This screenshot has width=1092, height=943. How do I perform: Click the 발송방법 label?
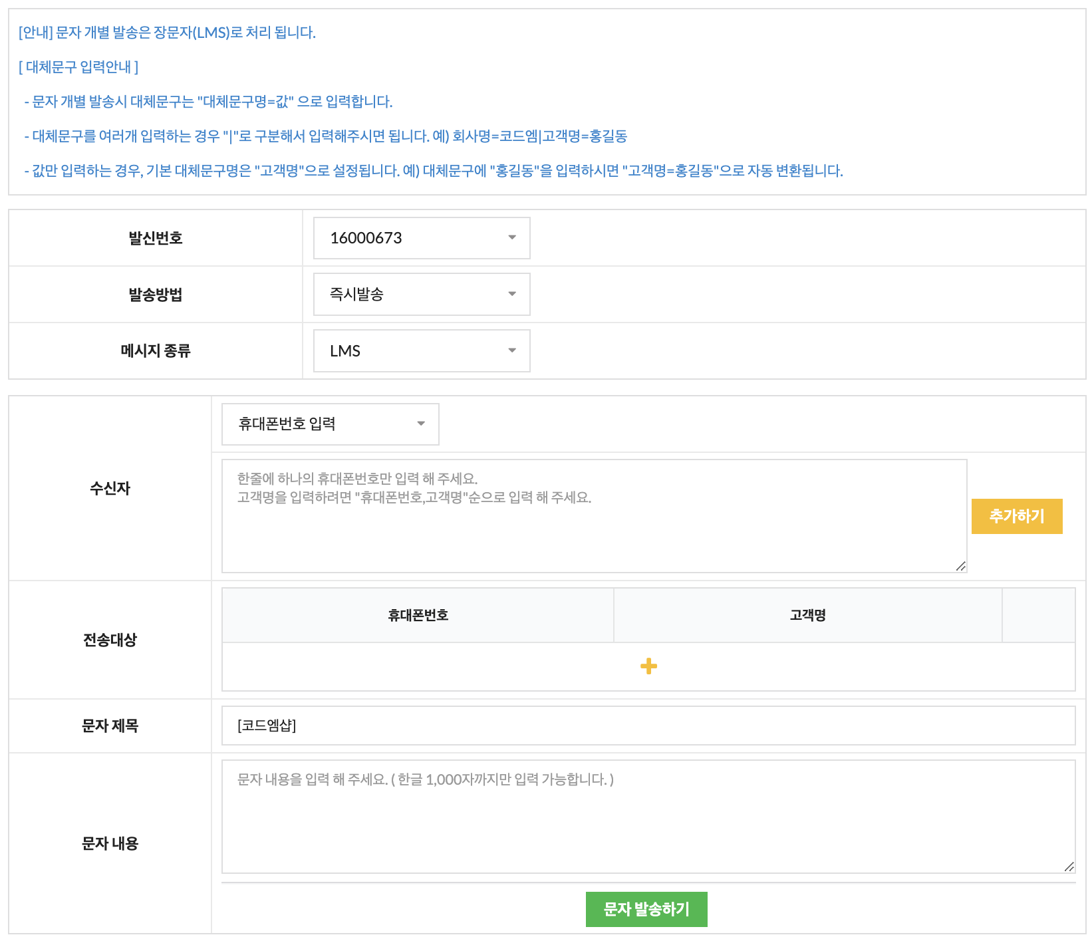coord(156,295)
